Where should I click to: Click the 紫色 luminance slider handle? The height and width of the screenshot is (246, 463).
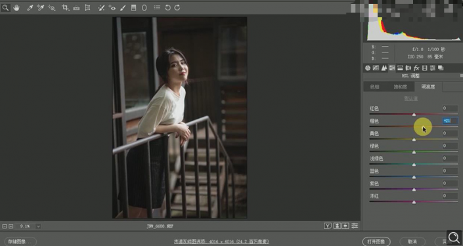(x=414, y=190)
